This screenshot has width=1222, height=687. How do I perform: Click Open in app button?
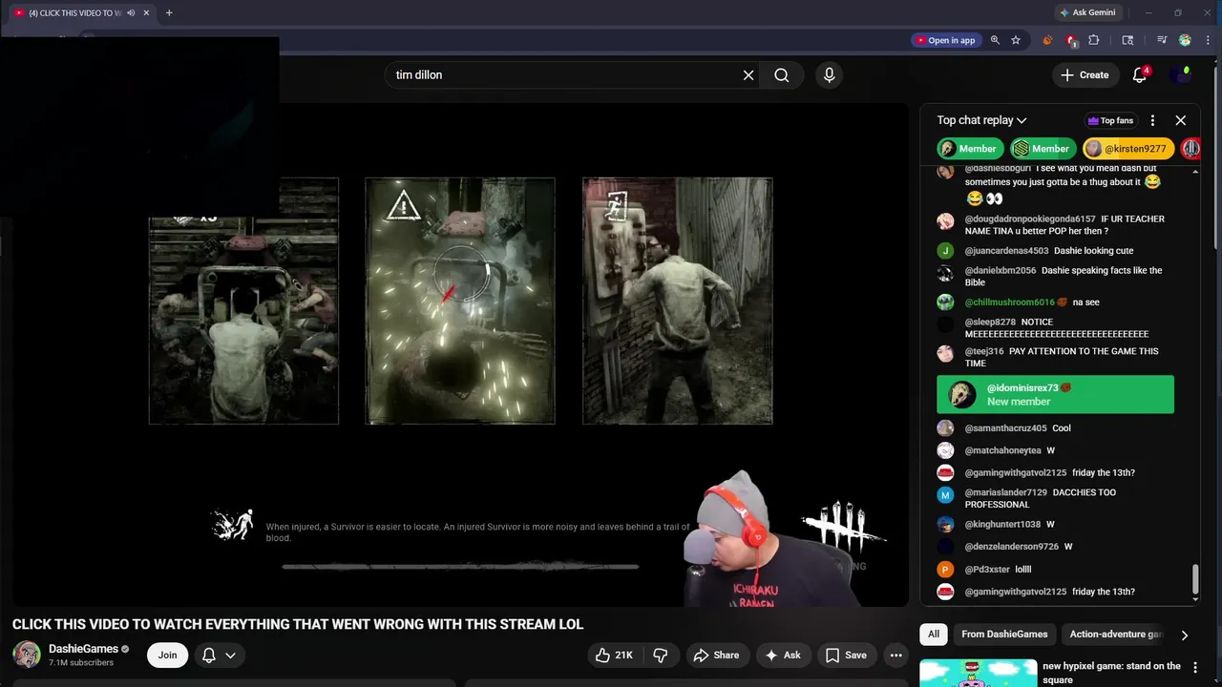click(945, 40)
